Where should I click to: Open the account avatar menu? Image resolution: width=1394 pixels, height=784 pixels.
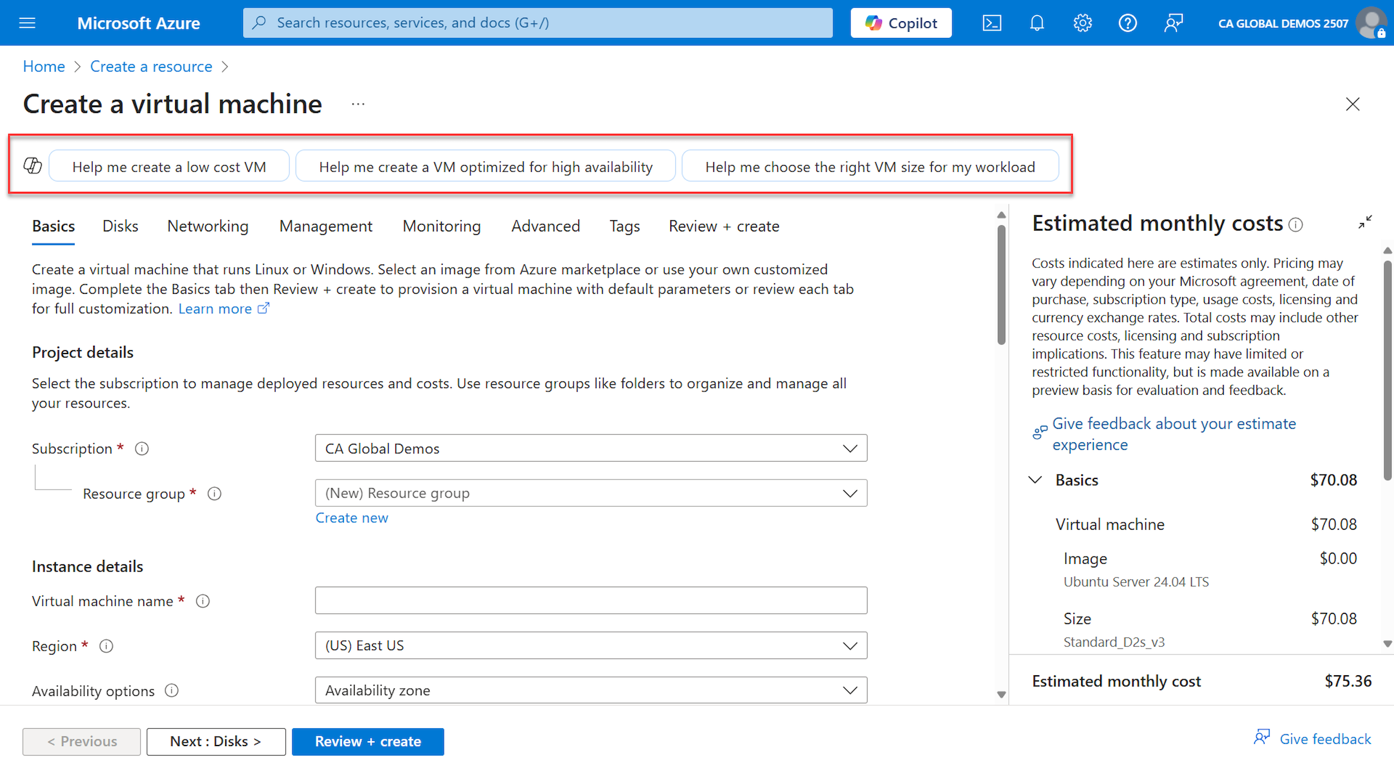click(x=1372, y=23)
